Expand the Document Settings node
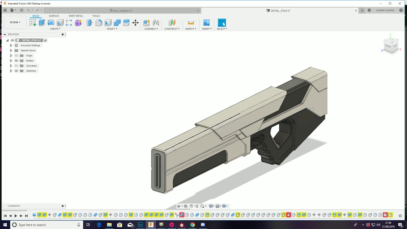The height and width of the screenshot is (229, 407). tap(11, 45)
